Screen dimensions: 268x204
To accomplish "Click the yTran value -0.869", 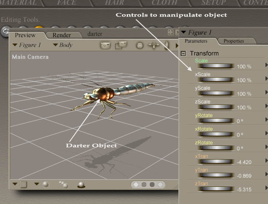I will (244, 176).
